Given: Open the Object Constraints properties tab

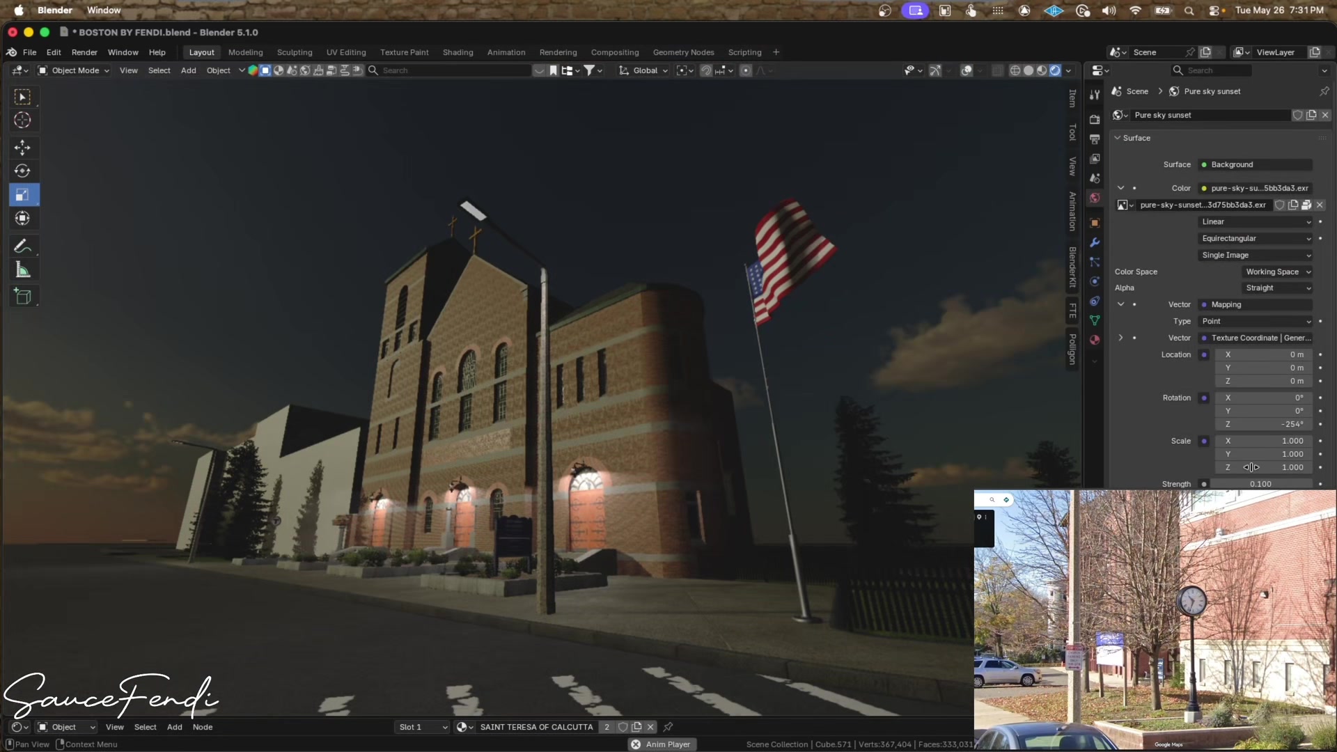Looking at the screenshot, I should (1095, 301).
